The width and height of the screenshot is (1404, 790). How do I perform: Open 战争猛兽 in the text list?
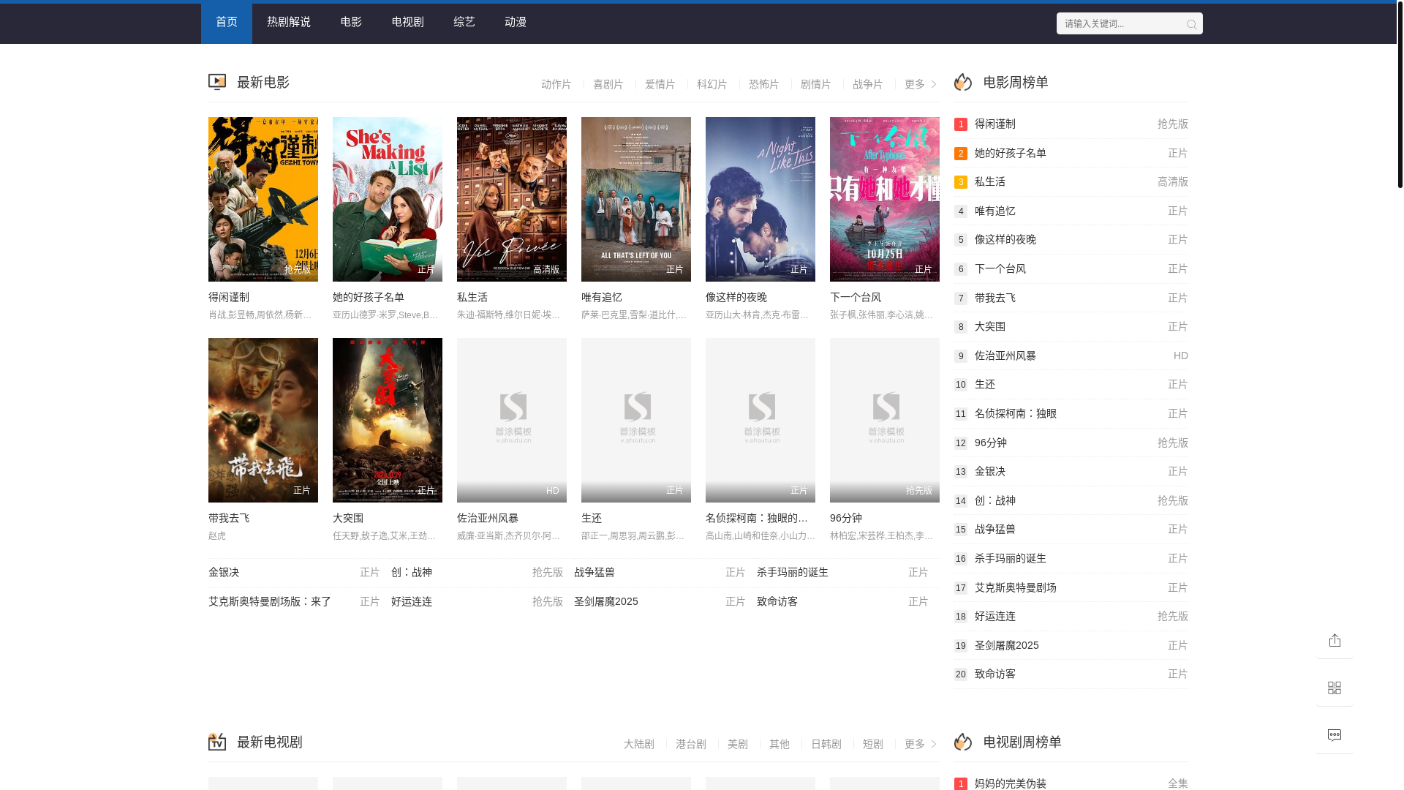(595, 572)
